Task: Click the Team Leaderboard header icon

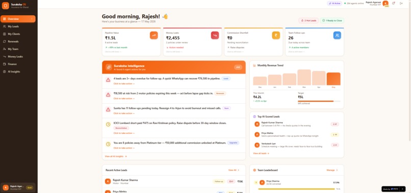Action: [254, 170]
